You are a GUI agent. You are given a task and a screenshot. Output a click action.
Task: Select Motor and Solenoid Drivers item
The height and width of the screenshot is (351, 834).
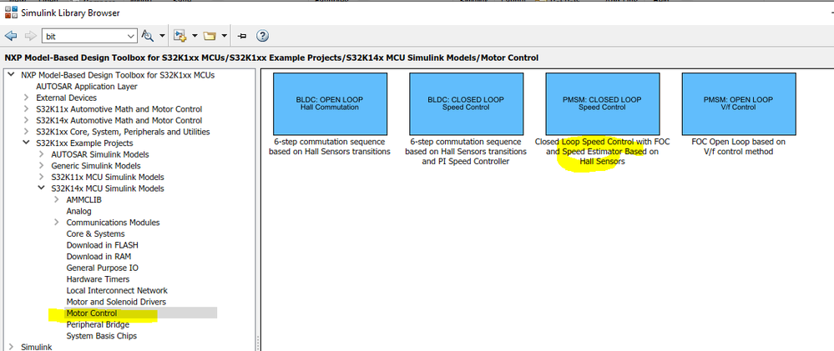pyautogui.click(x=116, y=302)
